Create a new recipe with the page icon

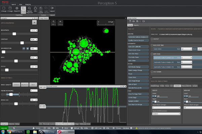[130, 21]
